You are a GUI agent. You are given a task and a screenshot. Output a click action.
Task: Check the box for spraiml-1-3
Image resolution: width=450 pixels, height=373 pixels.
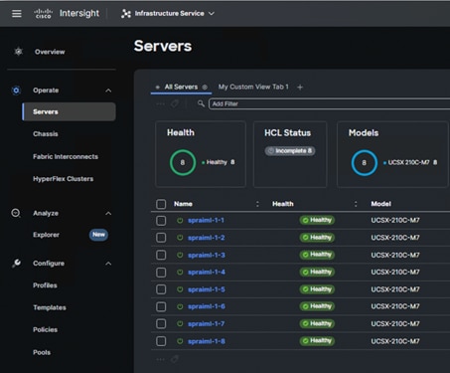pyautogui.click(x=161, y=255)
